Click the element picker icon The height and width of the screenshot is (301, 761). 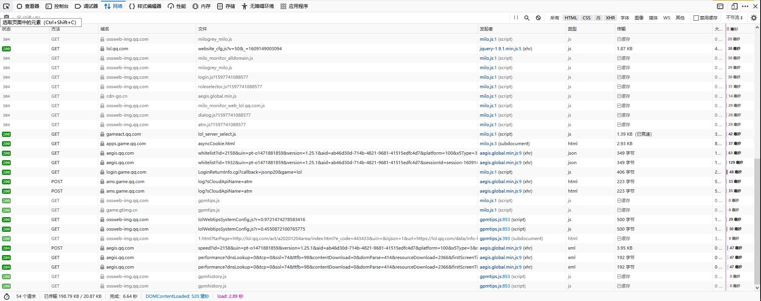point(6,6)
